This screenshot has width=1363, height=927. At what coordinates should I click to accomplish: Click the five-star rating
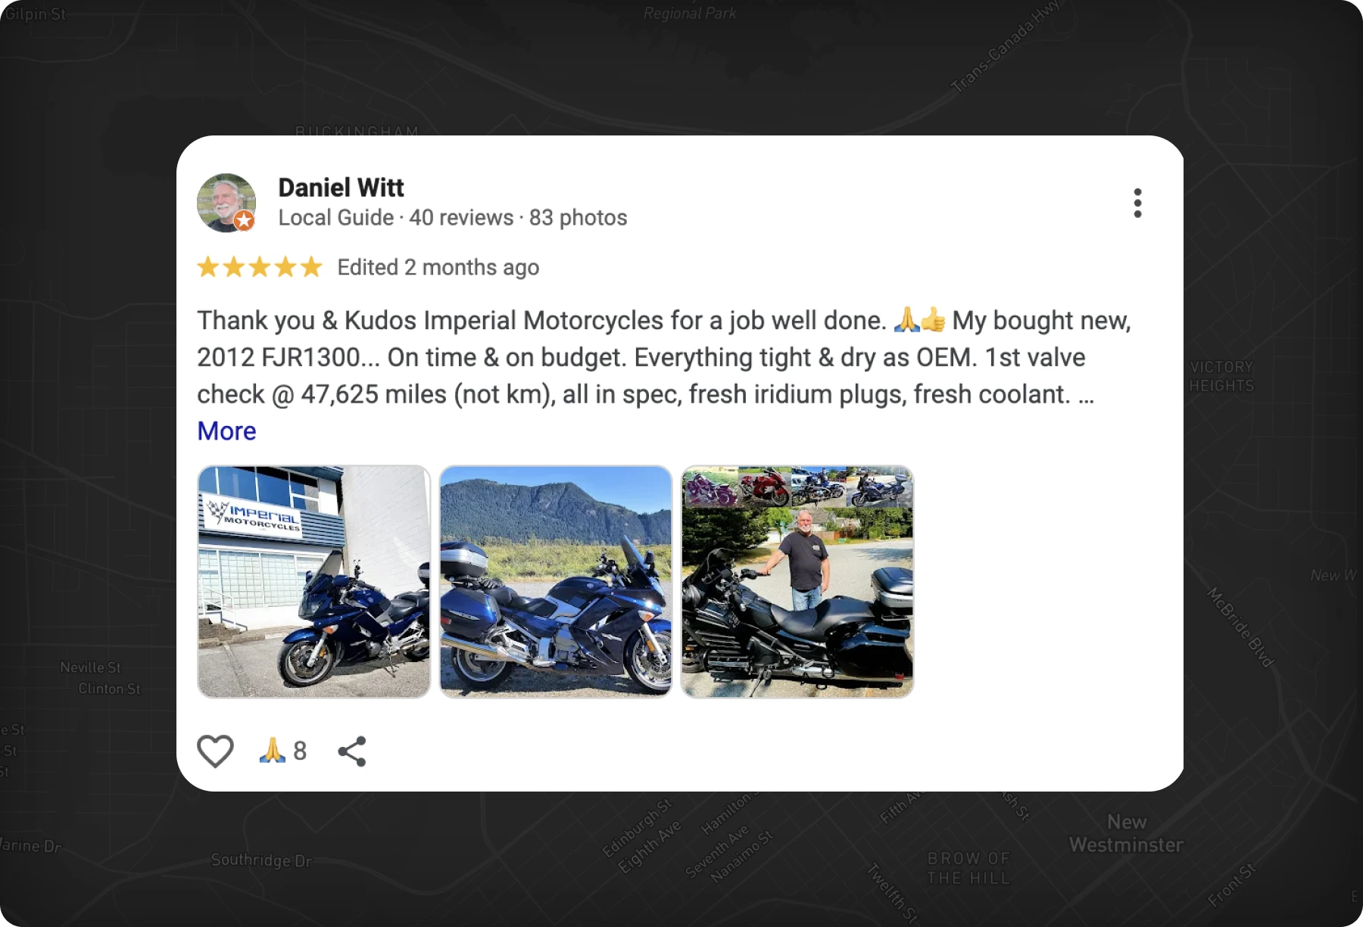click(x=260, y=267)
